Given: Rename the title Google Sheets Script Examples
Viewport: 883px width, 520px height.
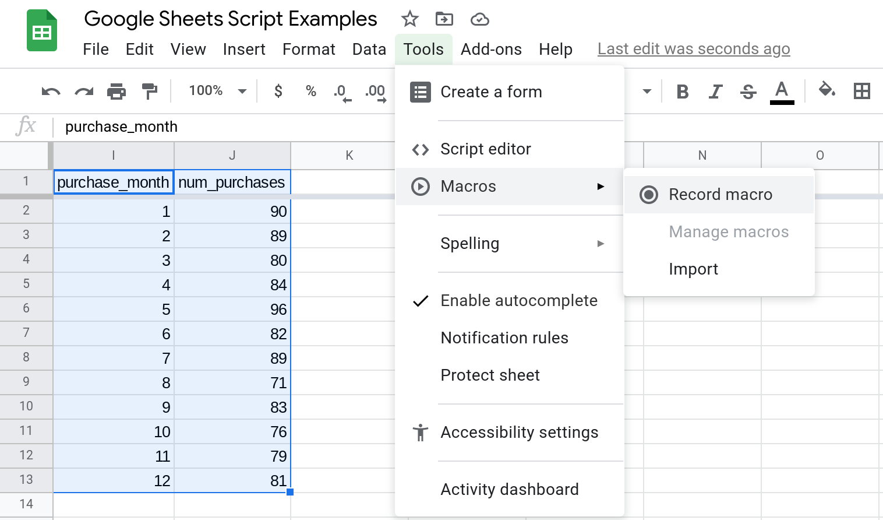Looking at the screenshot, I should [x=231, y=19].
